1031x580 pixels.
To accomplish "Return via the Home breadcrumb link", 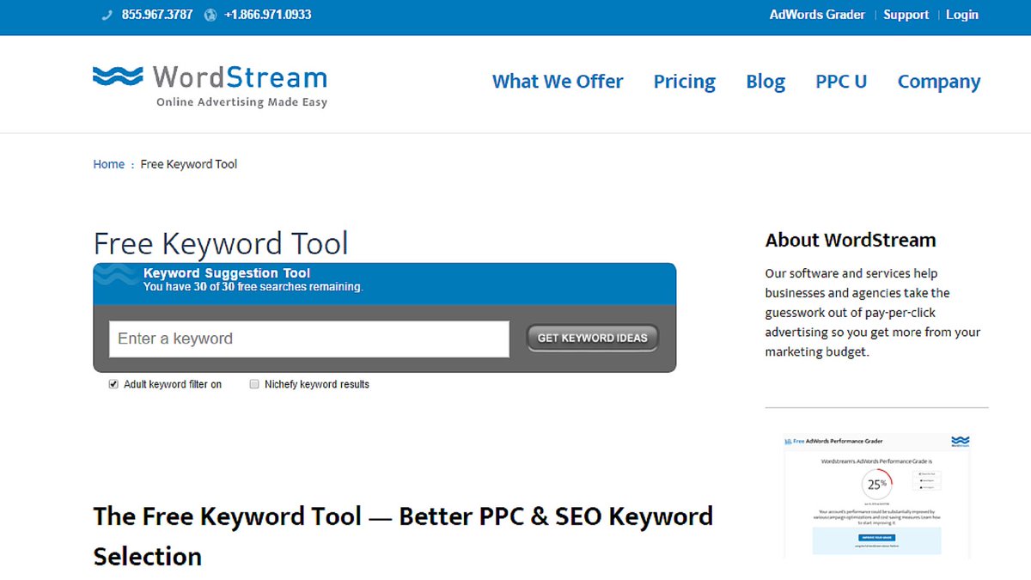I will 108,163.
